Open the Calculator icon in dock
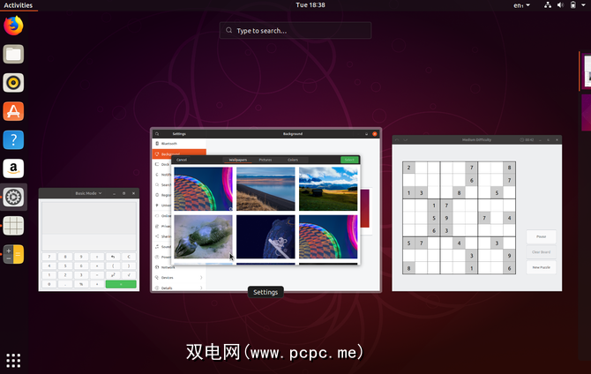Screen dimensions: 591x374 [13, 254]
